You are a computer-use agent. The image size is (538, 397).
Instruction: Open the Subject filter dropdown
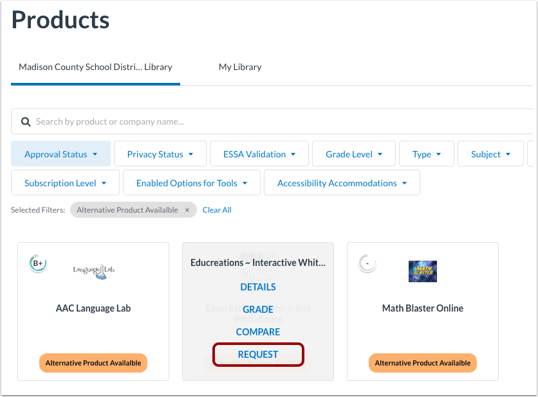[x=490, y=154]
